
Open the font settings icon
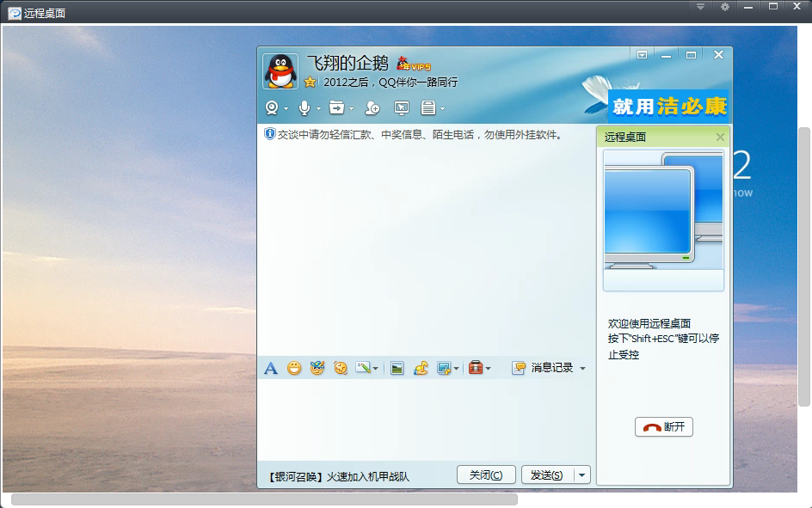271,368
